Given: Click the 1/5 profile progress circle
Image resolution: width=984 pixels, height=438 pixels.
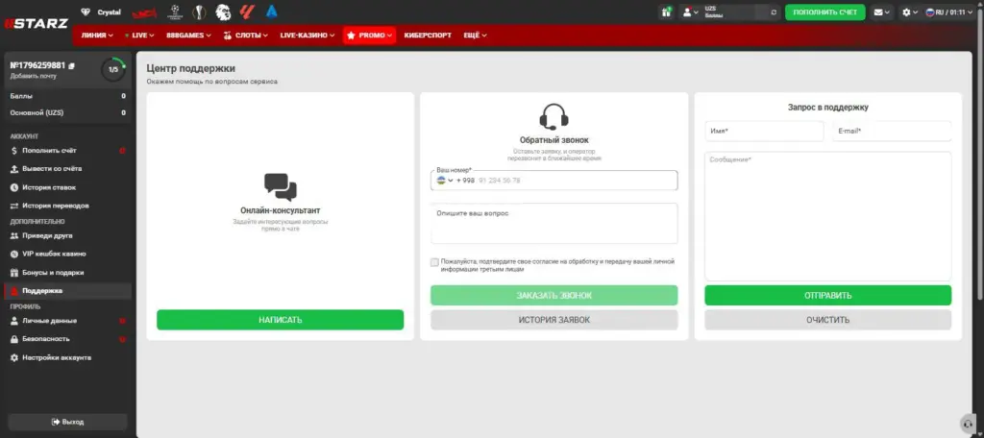Looking at the screenshot, I should pos(113,70).
